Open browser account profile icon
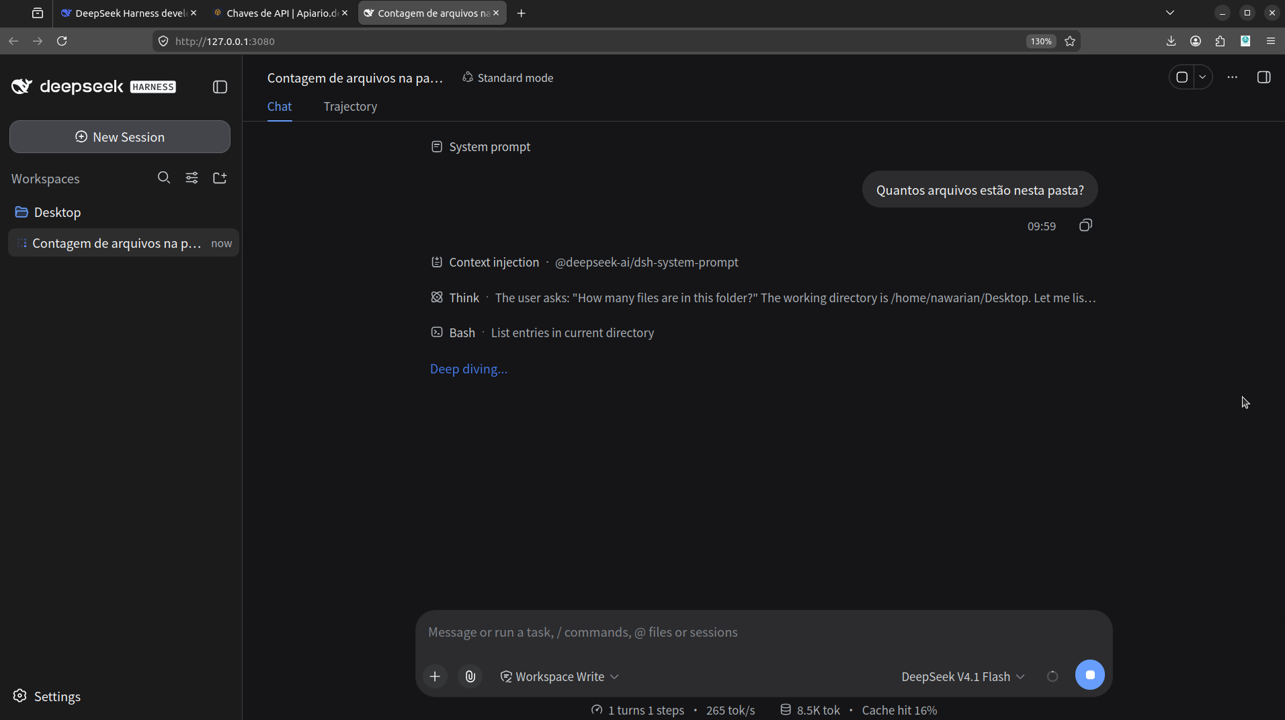The height and width of the screenshot is (720, 1285). click(1196, 41)
